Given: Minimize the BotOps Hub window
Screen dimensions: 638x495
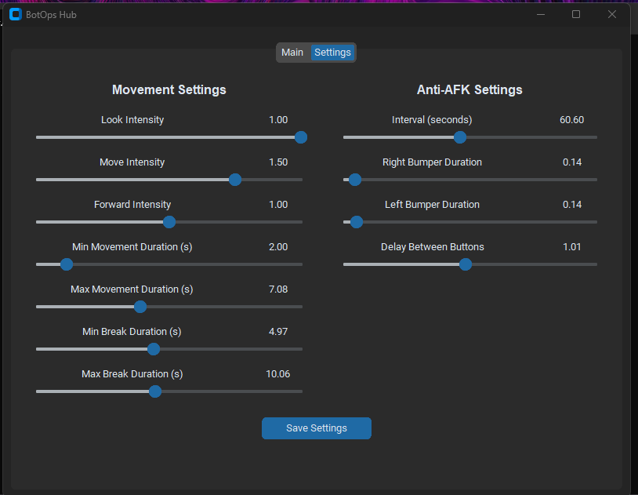Looking at the screenshot, I should (x=540, y=14).
